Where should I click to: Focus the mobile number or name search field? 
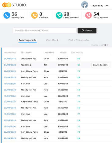(45, 30)
